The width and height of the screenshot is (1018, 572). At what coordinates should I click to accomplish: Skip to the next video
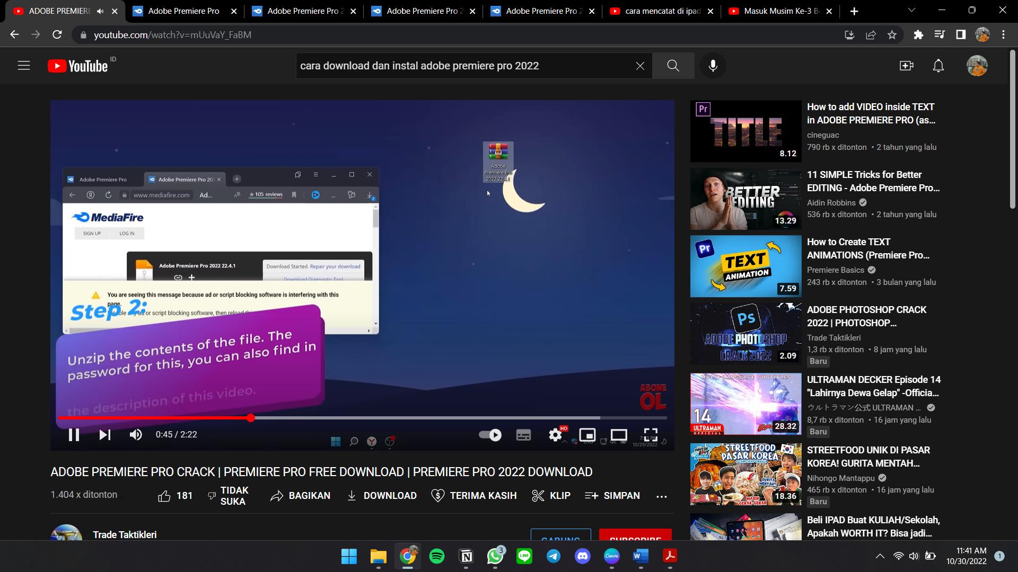[x=105, y=435]
